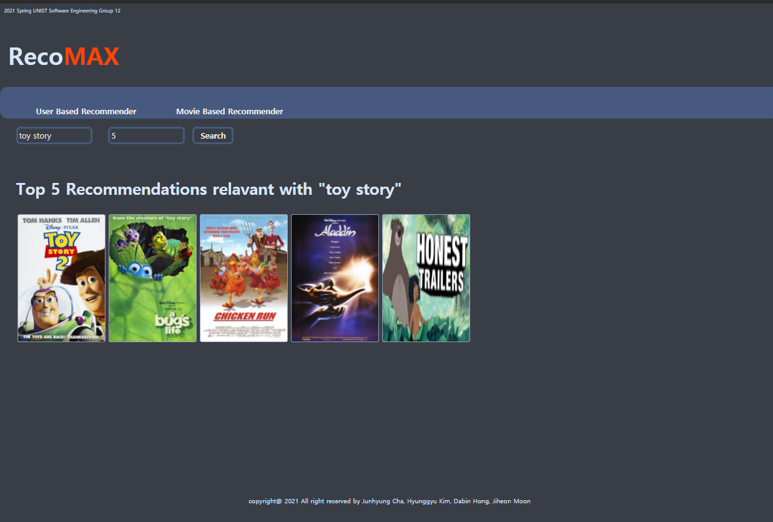Open the Toy Story 2 poster
This screenshot has height=522, width=773.
tap(61, 278)
